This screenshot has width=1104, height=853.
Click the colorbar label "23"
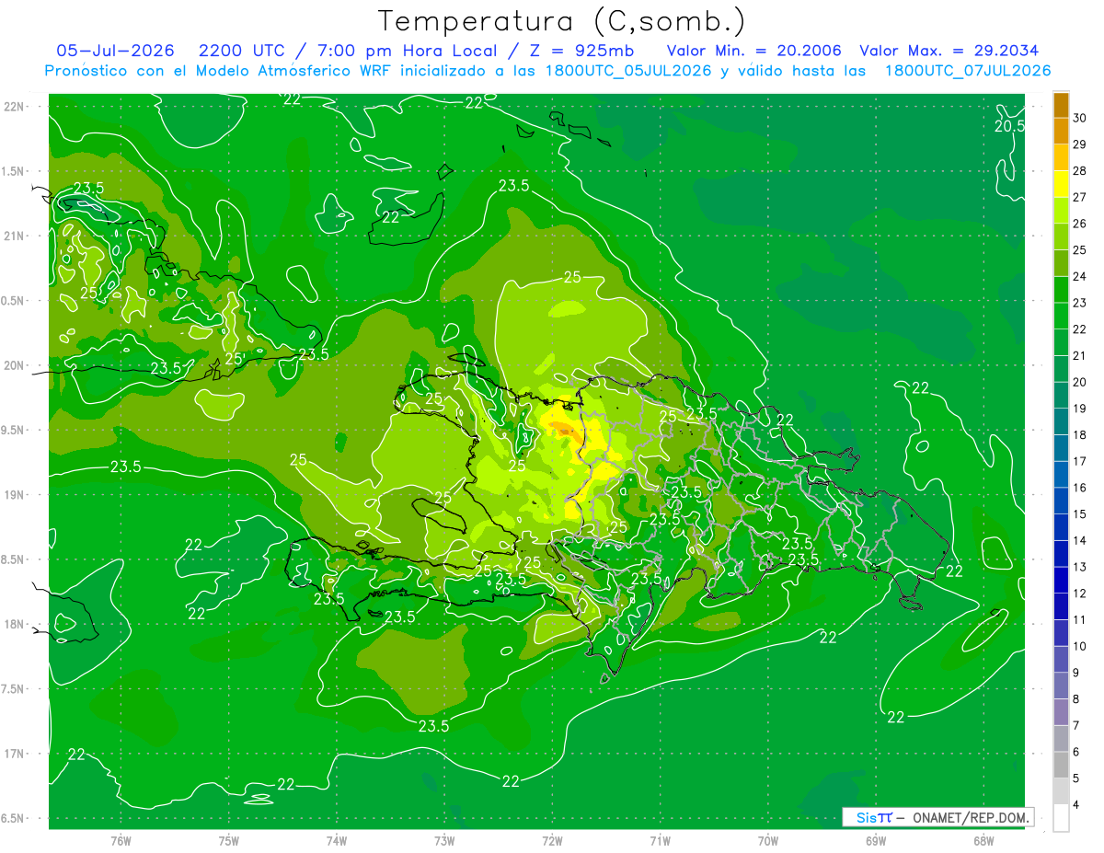pos(1080,303)
